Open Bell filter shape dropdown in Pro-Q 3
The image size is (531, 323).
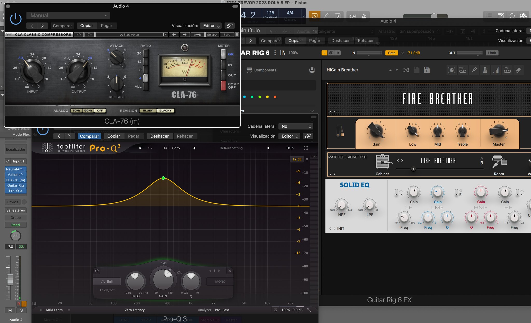pyautogui.click(x=107, y=281)
